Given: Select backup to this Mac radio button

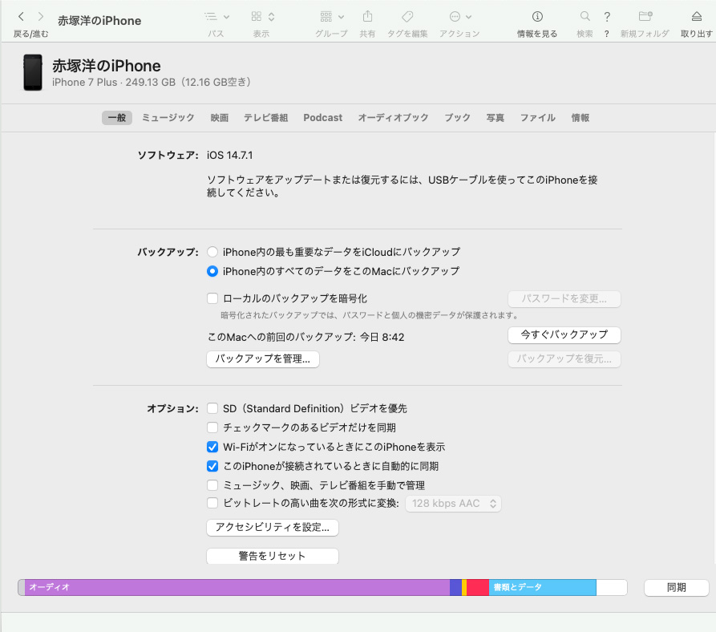Looking at the screenshot, I should coord(212,271).
